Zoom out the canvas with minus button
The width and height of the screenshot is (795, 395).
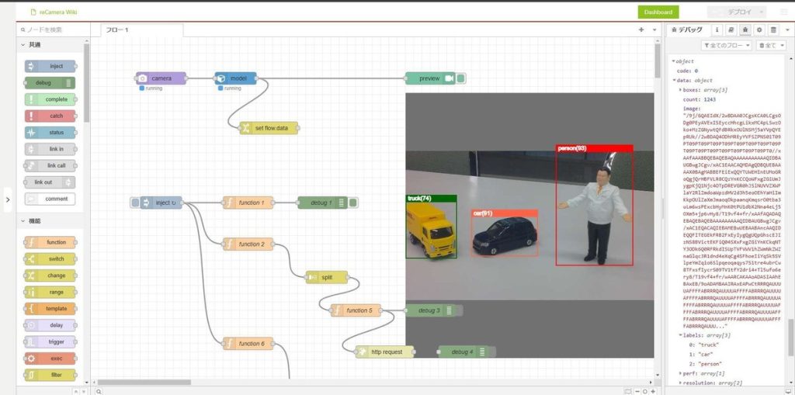(637, 391)
